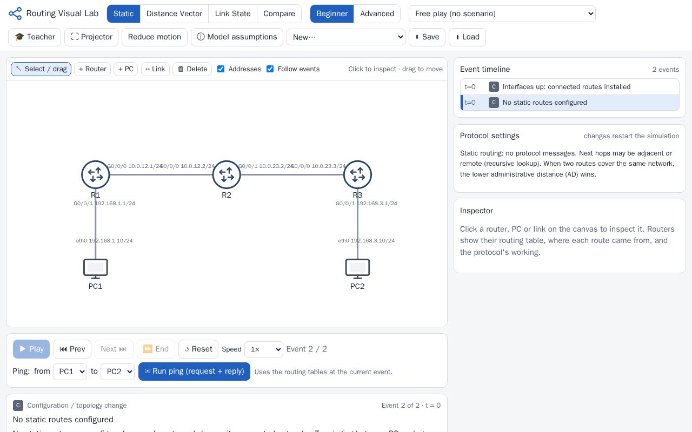The height and width of the screenshot is (432, 692).
Task: Toggle the Addresses checkbox
Action: click(221, 69)
